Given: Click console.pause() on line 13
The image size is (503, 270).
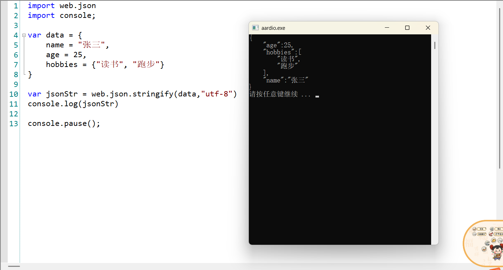Looking at the screenshot, I should 64,123.
